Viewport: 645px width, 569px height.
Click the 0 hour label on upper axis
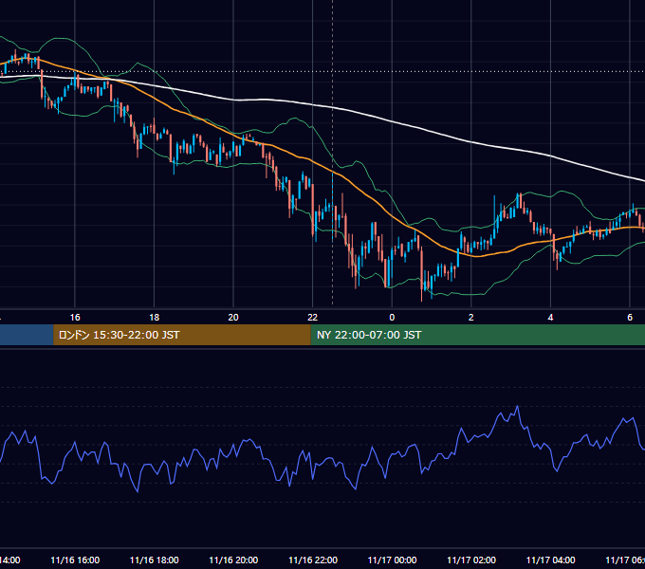pyautogui.click(x=392, y=318)
